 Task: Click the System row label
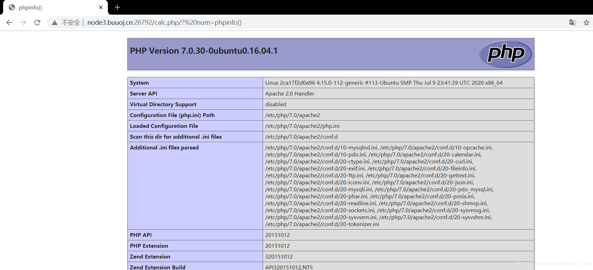point(140,83)
